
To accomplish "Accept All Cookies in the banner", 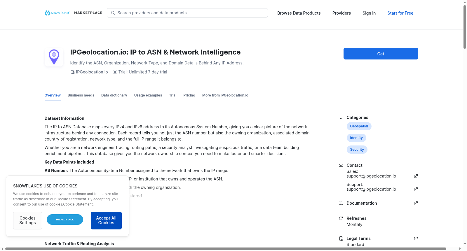I will [x=106, y=220].
